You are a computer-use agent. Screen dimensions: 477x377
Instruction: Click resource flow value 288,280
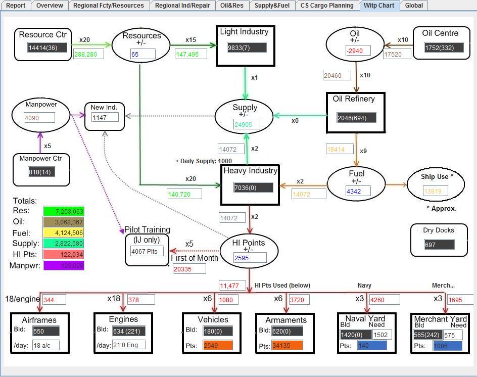(x=89, y=54)
